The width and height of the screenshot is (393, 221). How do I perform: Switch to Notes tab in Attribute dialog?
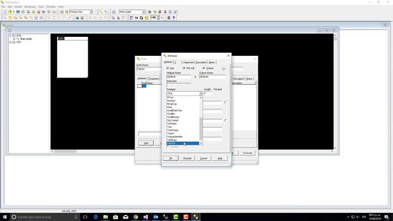click(212, 63)
